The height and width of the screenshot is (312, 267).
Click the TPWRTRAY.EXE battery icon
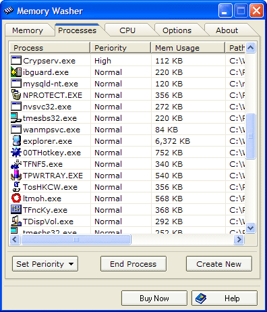click(16, 176)
